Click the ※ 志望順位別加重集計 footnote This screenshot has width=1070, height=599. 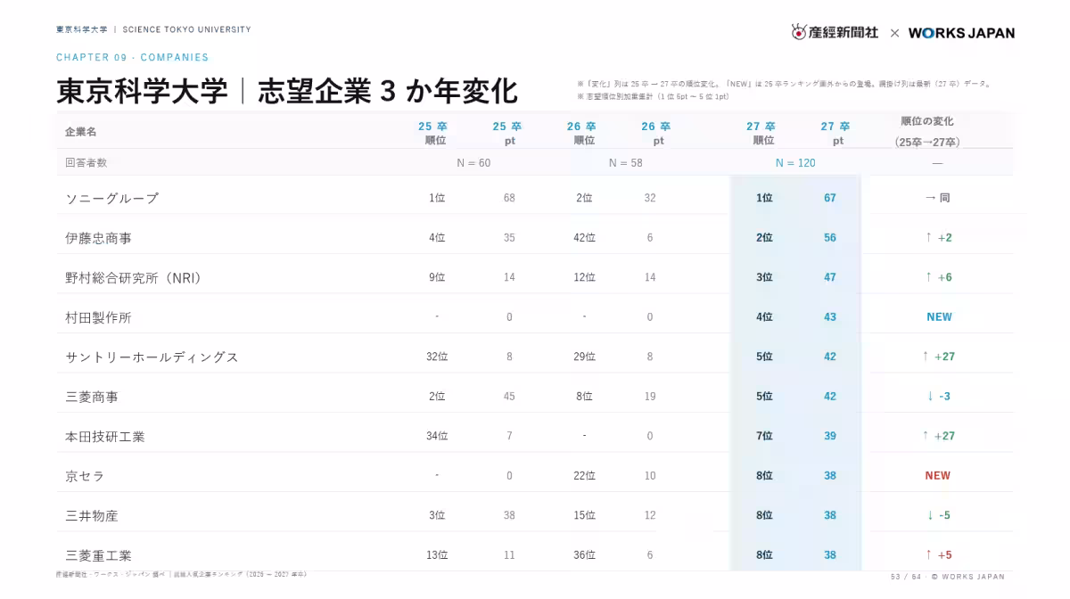(654, 96)
